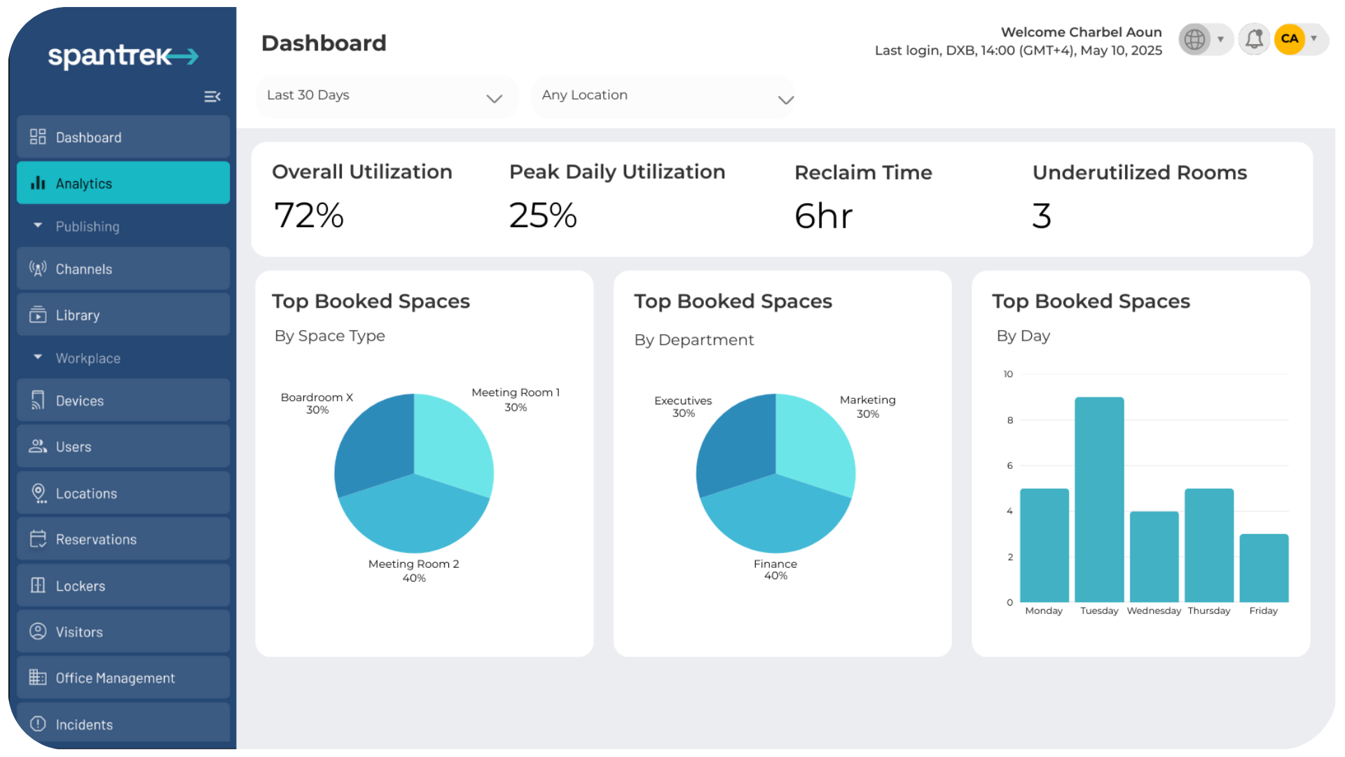Collapse the sidebar using the menu-fold icon

point(212,97)
